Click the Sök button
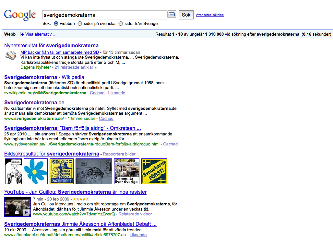Viewport: 333px width, 242px height. pyautogui.click(x=186, y=15)
